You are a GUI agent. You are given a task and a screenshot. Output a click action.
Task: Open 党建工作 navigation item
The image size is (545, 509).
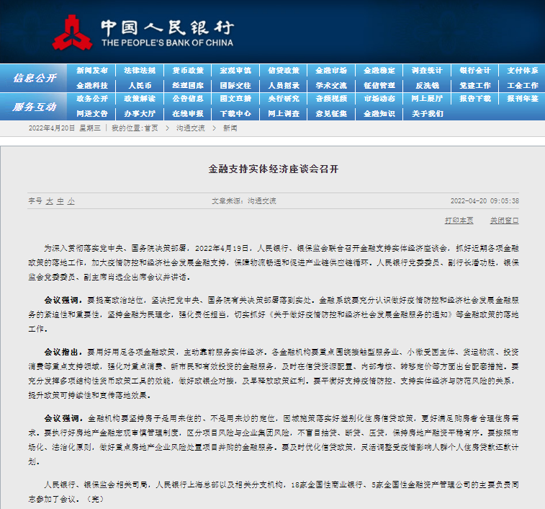475,86
